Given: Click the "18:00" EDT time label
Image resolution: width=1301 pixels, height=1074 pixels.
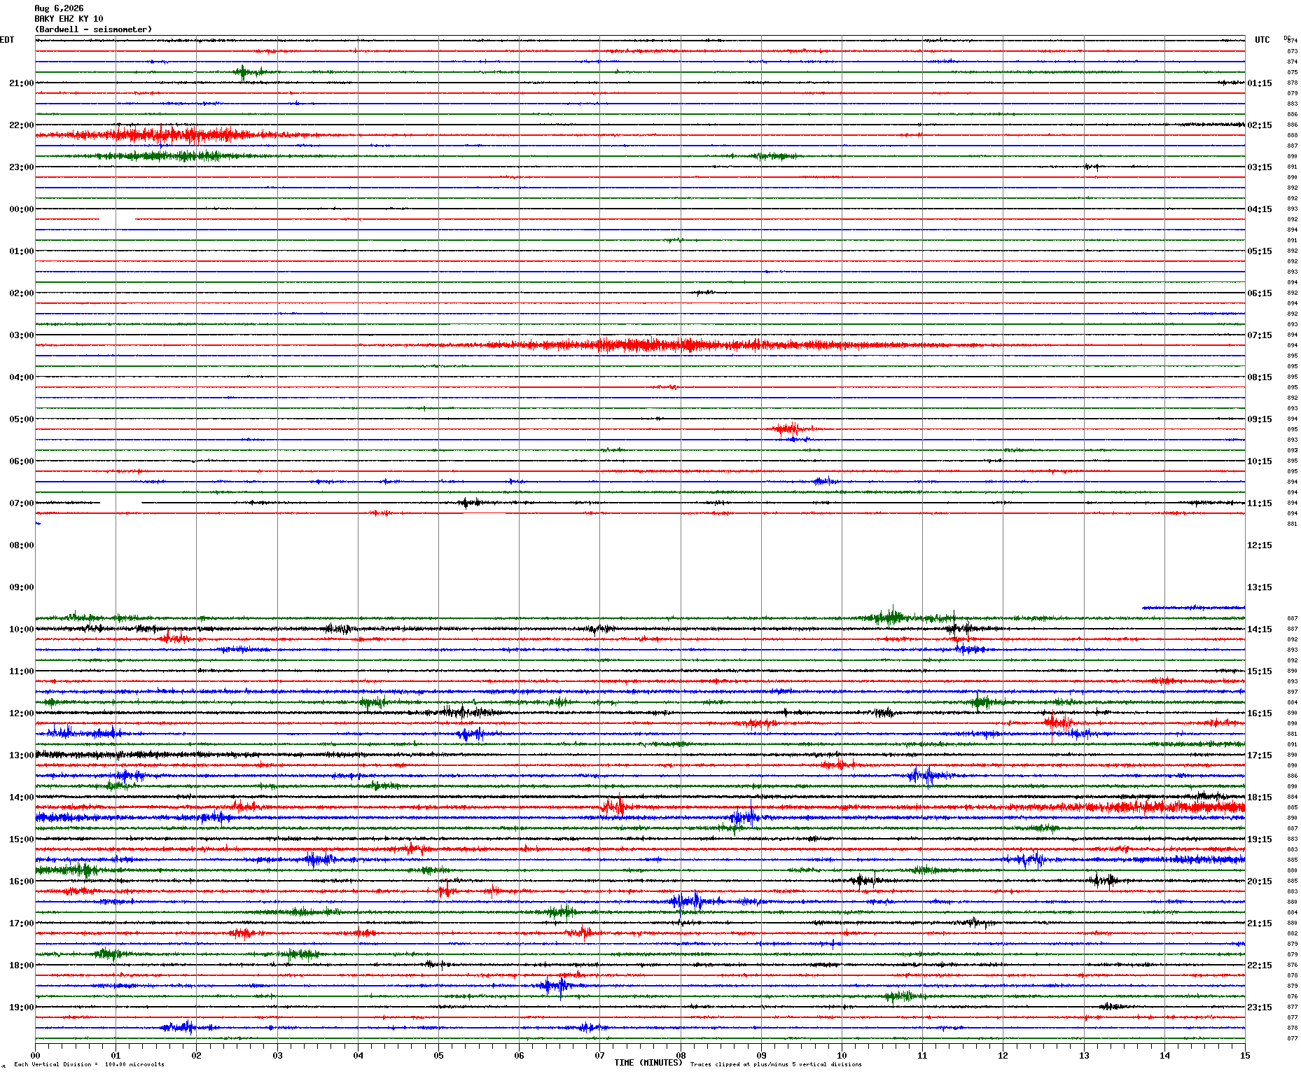Looking at the screenshot, I should [x=21, y=965].
